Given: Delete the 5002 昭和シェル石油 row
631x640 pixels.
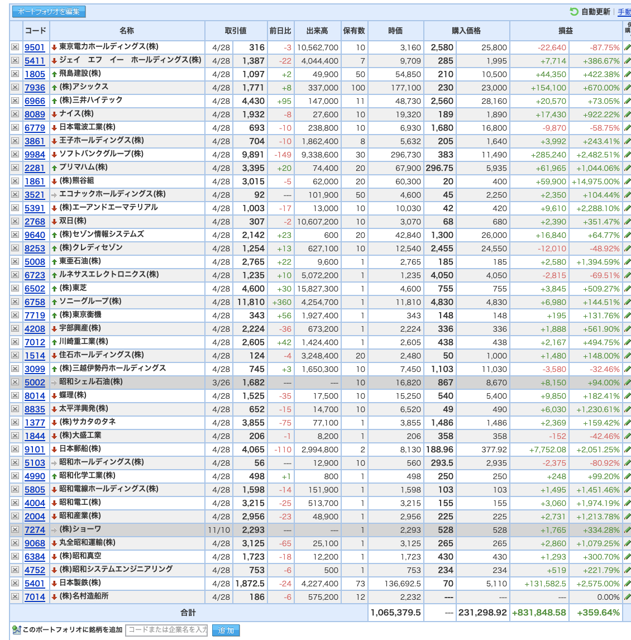Looking at the screenshot, I should coord(15,383).
